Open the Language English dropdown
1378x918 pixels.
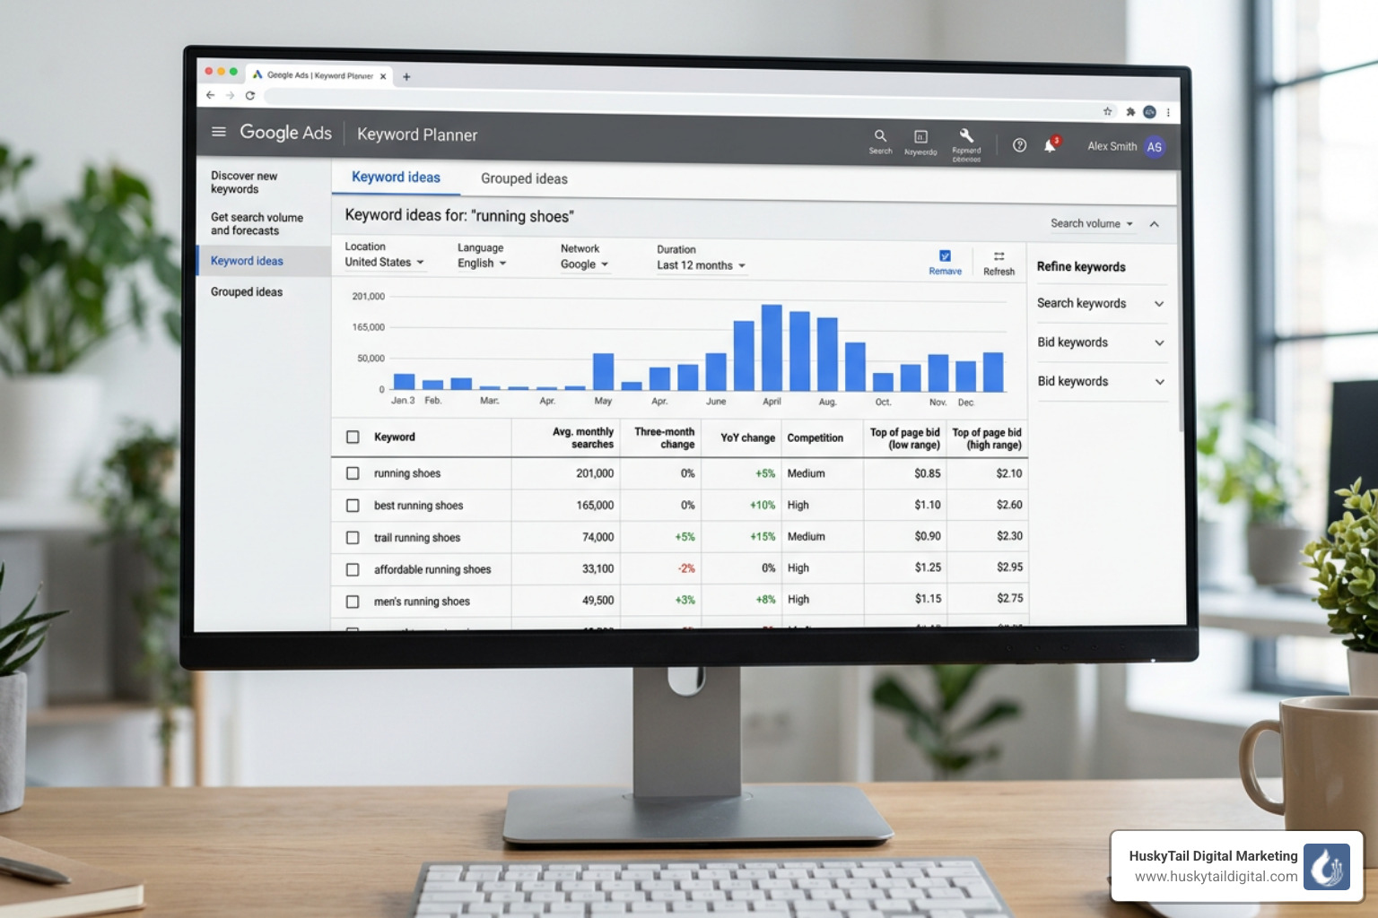[x=482, y=264]
